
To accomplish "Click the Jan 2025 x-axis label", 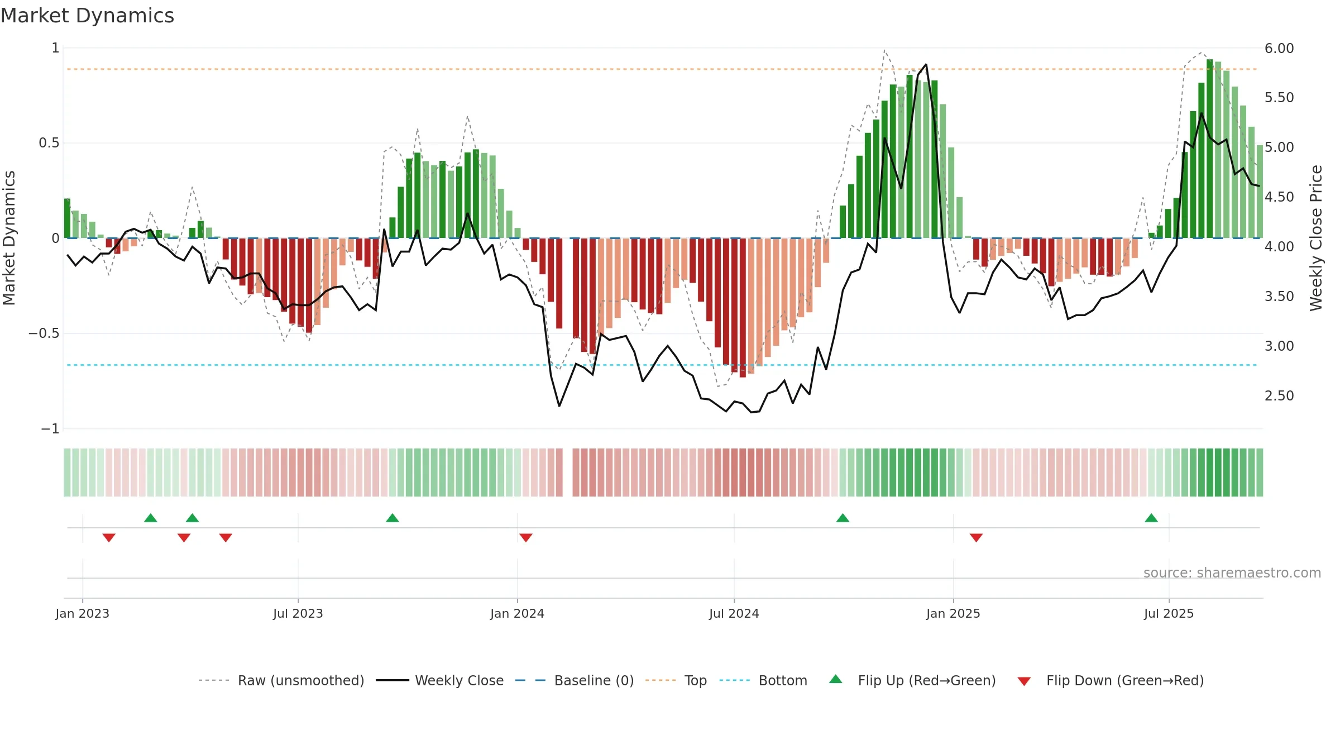I will tap(954, 613).
